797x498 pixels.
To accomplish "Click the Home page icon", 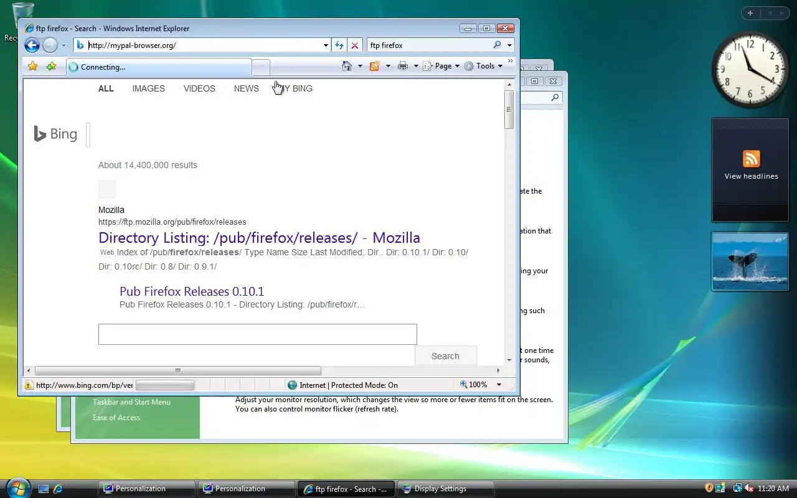I will [347, 66].
